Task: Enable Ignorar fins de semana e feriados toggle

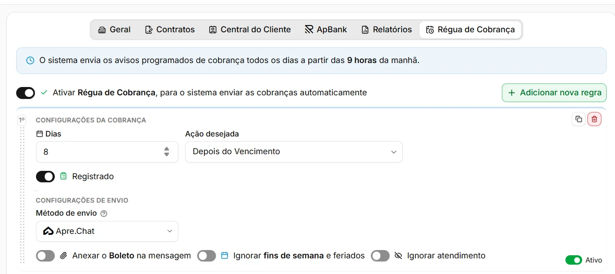Action: pyautogui.click(x=207, y=256)
